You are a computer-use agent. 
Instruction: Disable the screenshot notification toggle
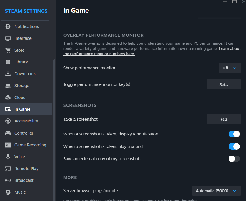pos(234,134)
